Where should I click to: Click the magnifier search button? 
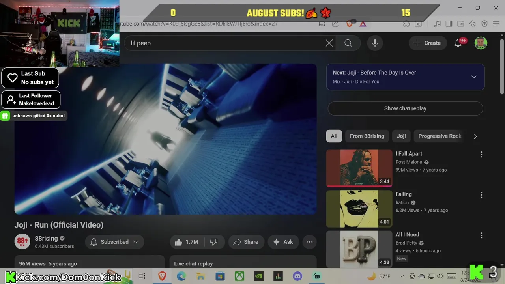click(x=348, y=43)
